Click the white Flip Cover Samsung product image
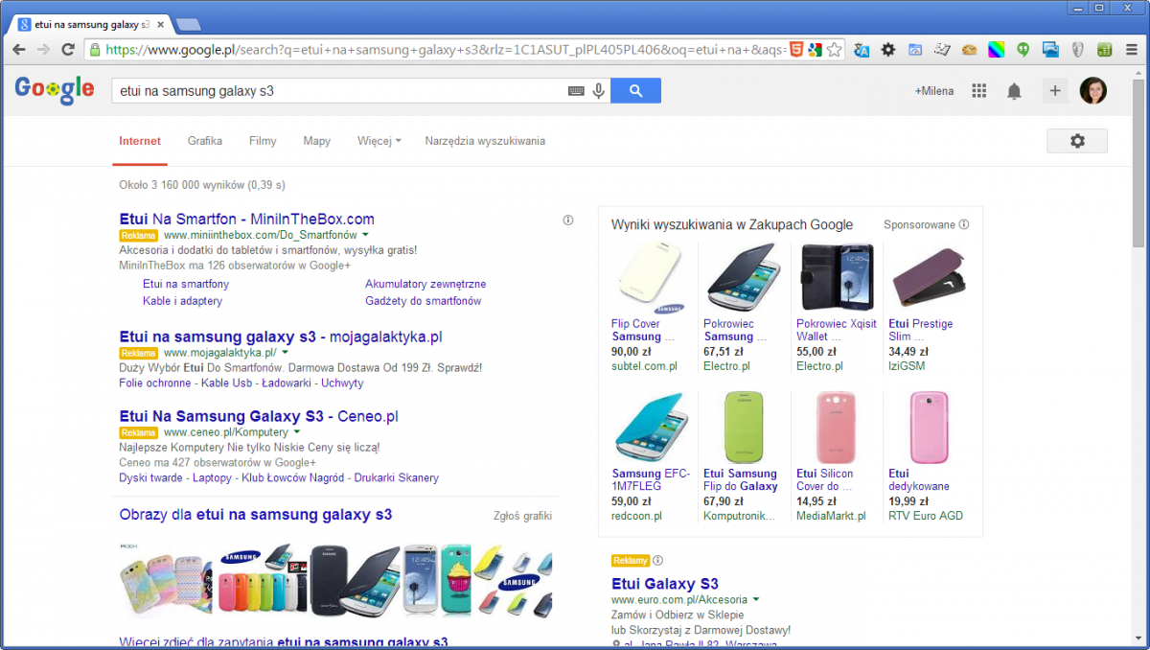 click(x=650, y=278)
